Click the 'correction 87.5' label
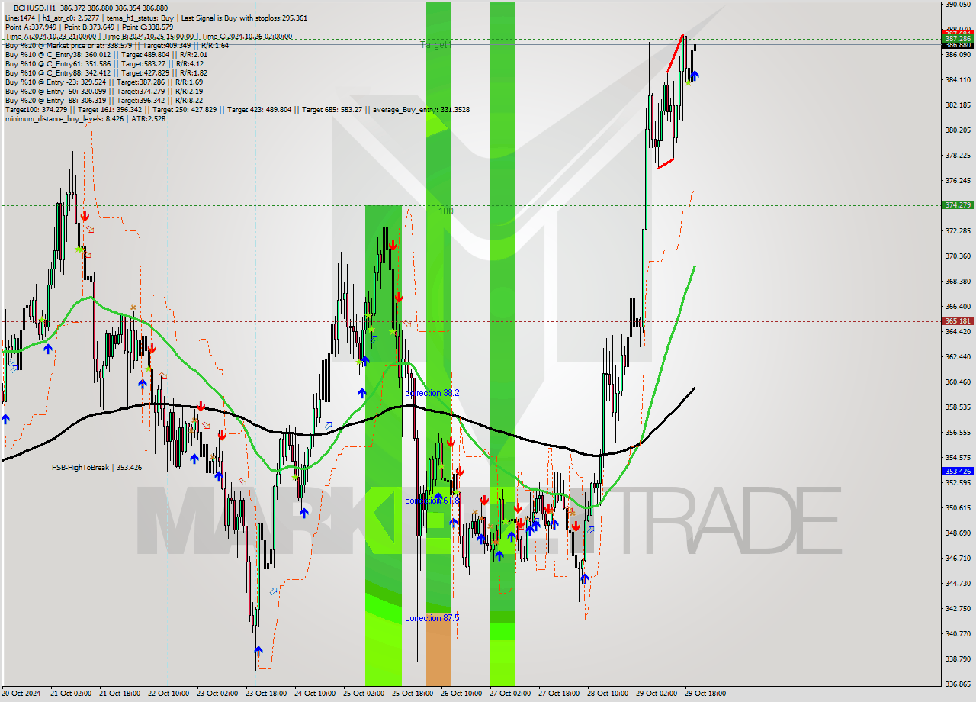The image size is (976, 702). tap(432, 618)
